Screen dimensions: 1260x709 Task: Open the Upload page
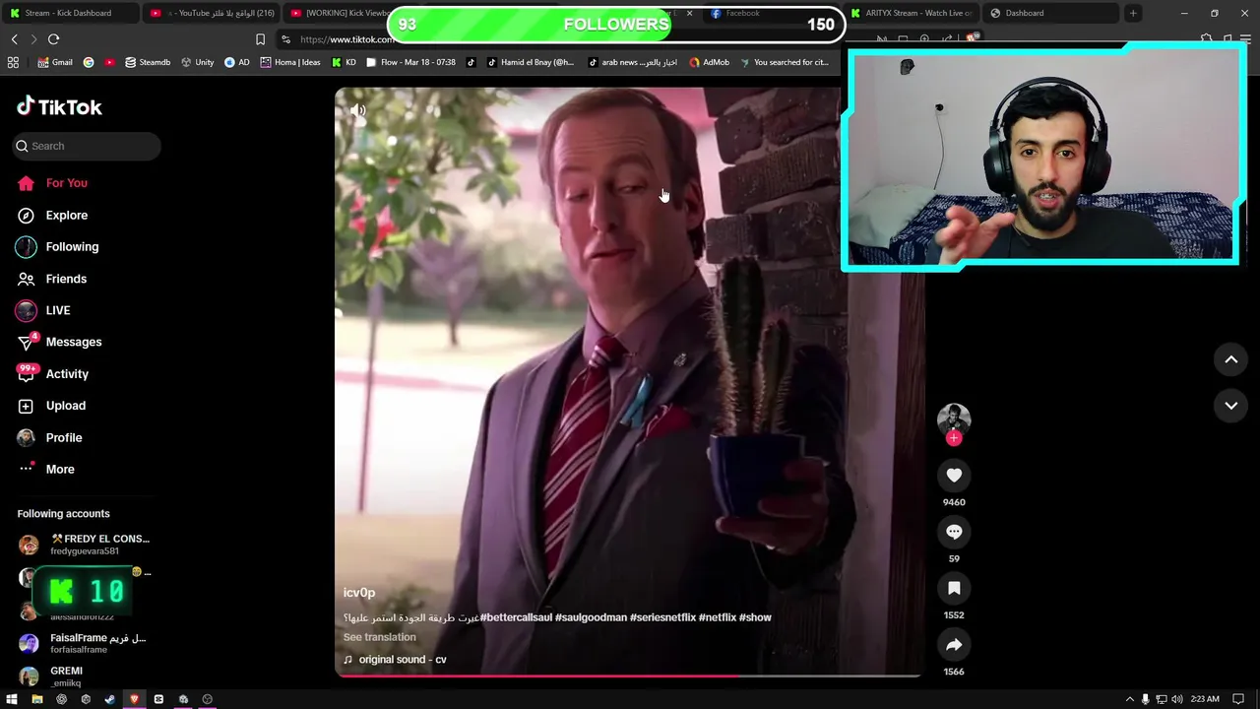pyautogui.click(x=51, y=406)
